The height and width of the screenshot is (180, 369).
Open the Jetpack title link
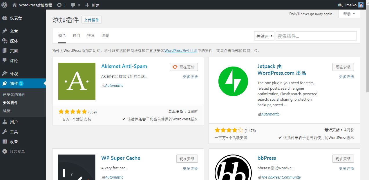coord(282,69)
